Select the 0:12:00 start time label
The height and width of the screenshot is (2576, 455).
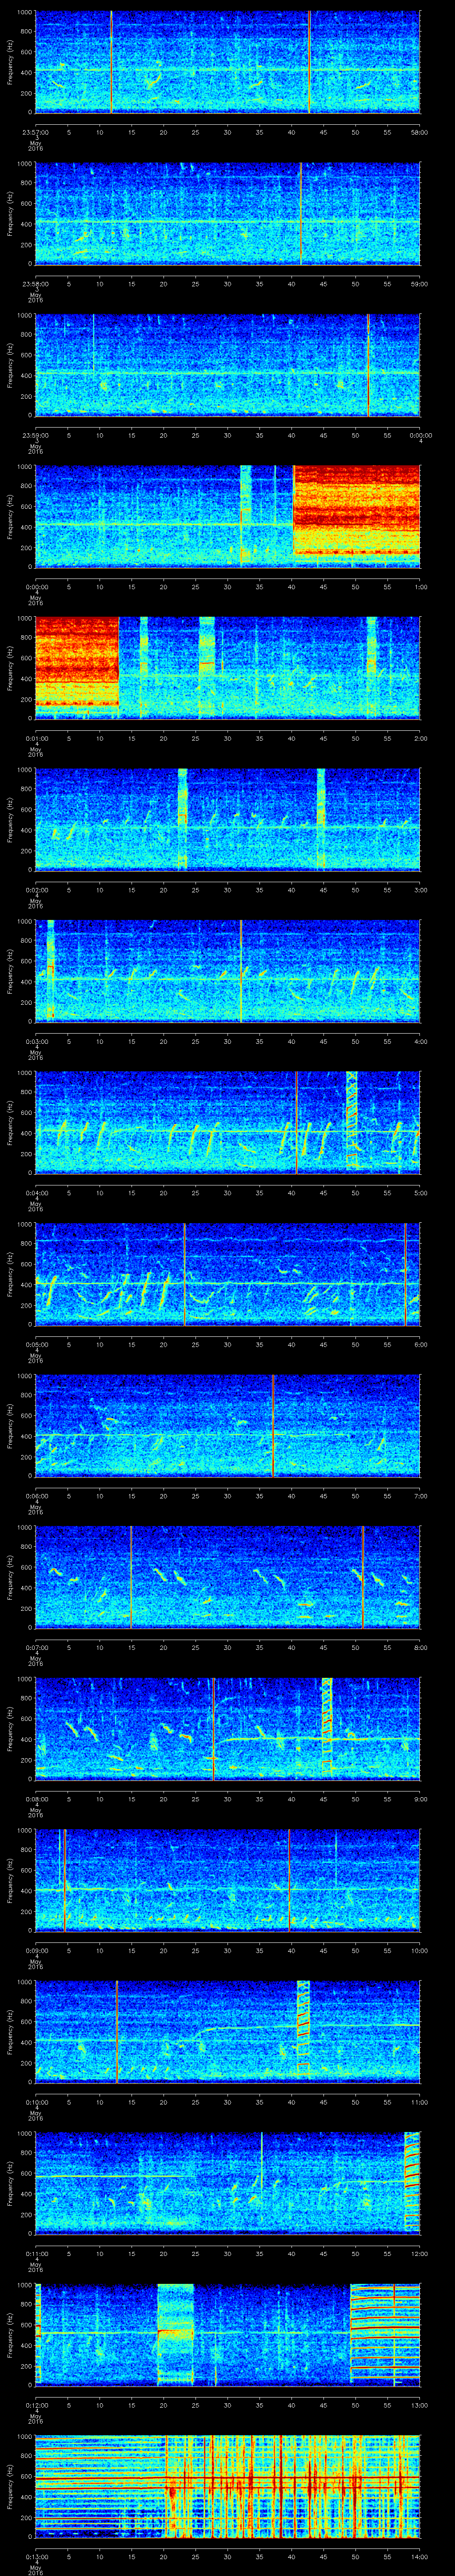click(36, 2405)
